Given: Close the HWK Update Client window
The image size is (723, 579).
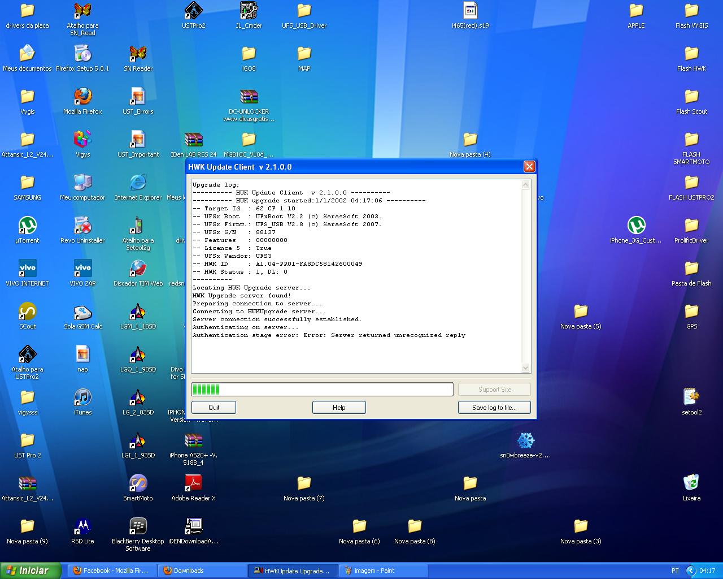Looking at the screenshot, I should tap(529, 166).
